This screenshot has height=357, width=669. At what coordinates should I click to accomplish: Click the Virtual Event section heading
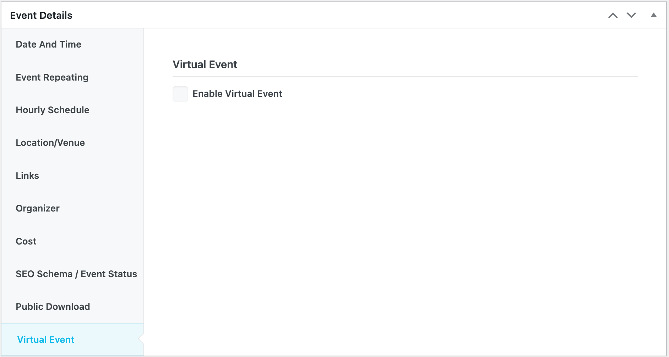pyautogui.click(x=205, y=65)
